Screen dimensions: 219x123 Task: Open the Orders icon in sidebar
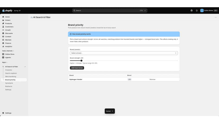(3, 20)
